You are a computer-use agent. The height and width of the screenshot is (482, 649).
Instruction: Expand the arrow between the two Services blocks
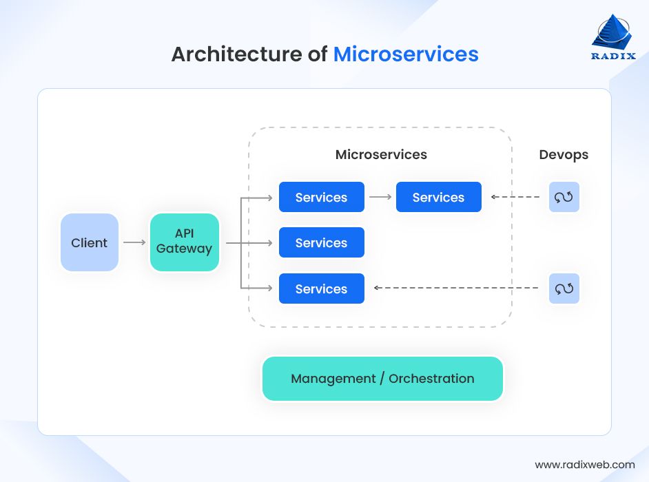(380, 197)
